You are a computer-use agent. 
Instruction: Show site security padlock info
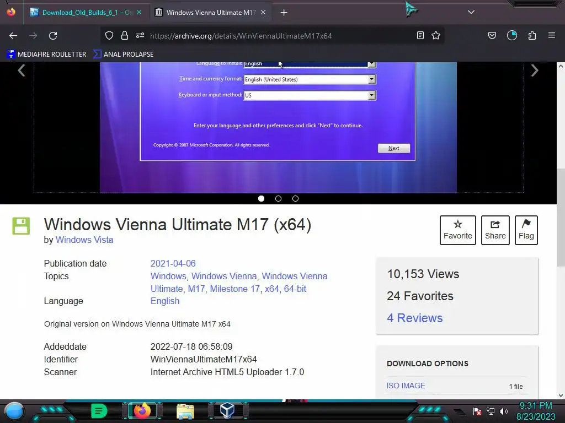tap(125, 35)
